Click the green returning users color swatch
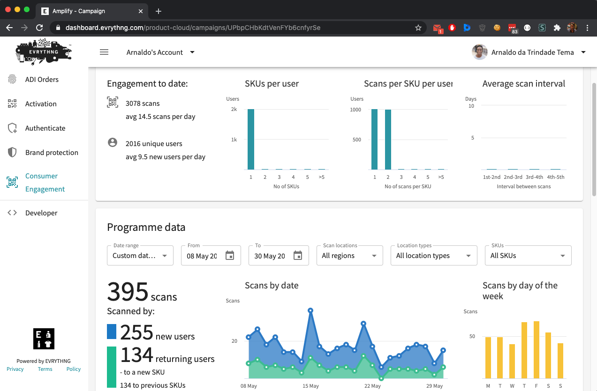This screenshot has width=597, height=391. point(112,367)
